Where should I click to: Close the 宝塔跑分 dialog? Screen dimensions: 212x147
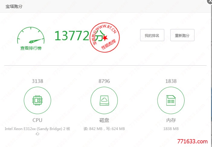(x=210, y=1)
